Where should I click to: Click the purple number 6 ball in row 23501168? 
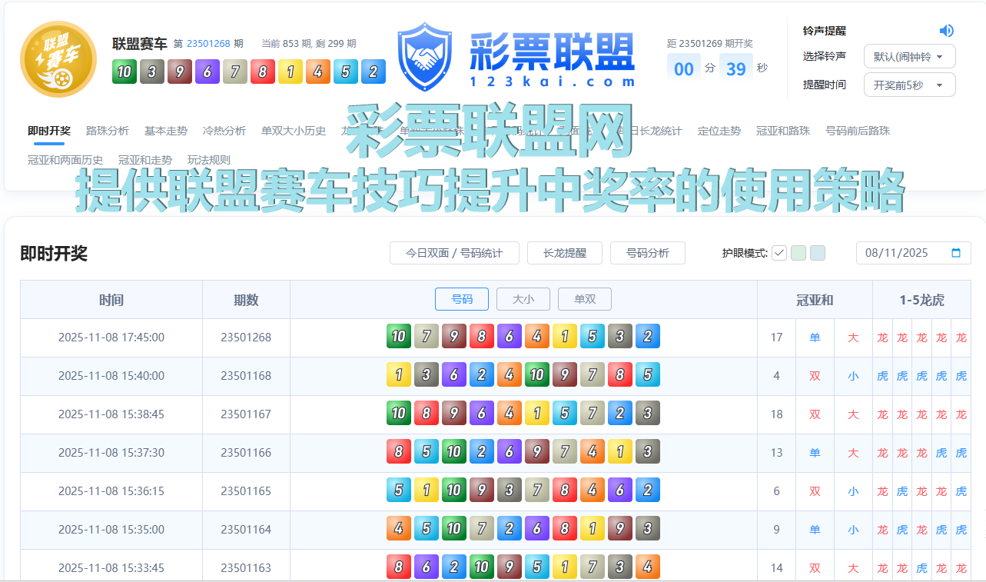[x=454, y=376]
